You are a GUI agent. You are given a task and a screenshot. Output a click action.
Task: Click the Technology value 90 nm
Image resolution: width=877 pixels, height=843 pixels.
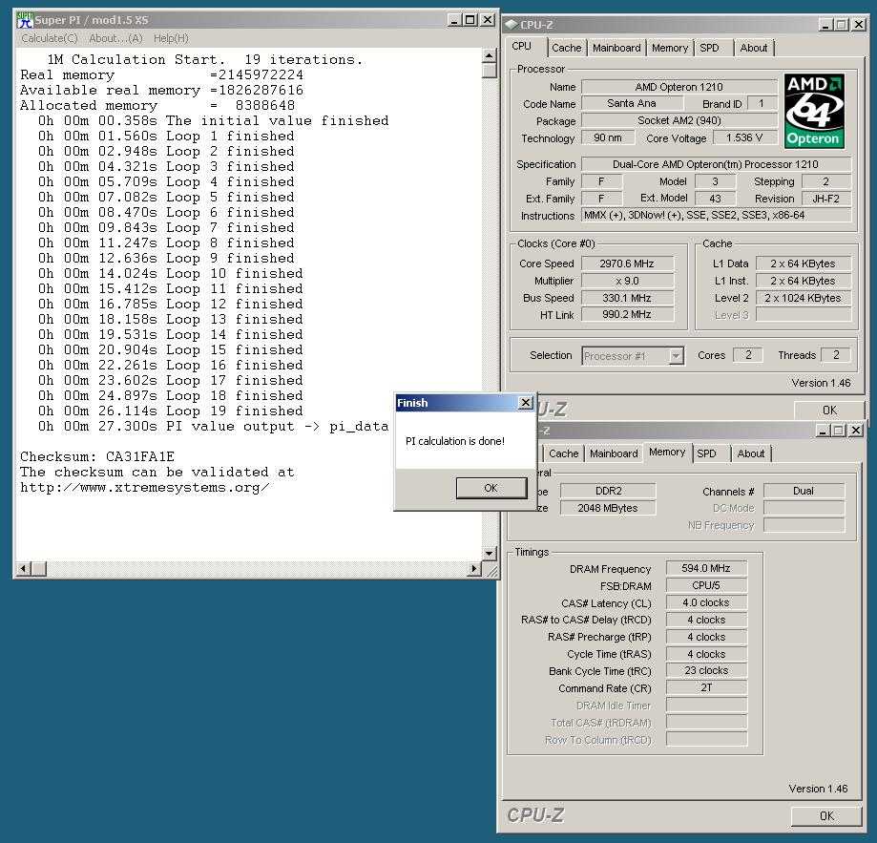608,137
